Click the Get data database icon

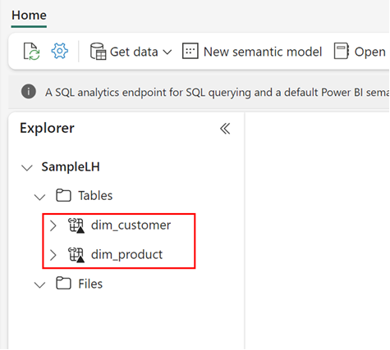pos(98,51)
